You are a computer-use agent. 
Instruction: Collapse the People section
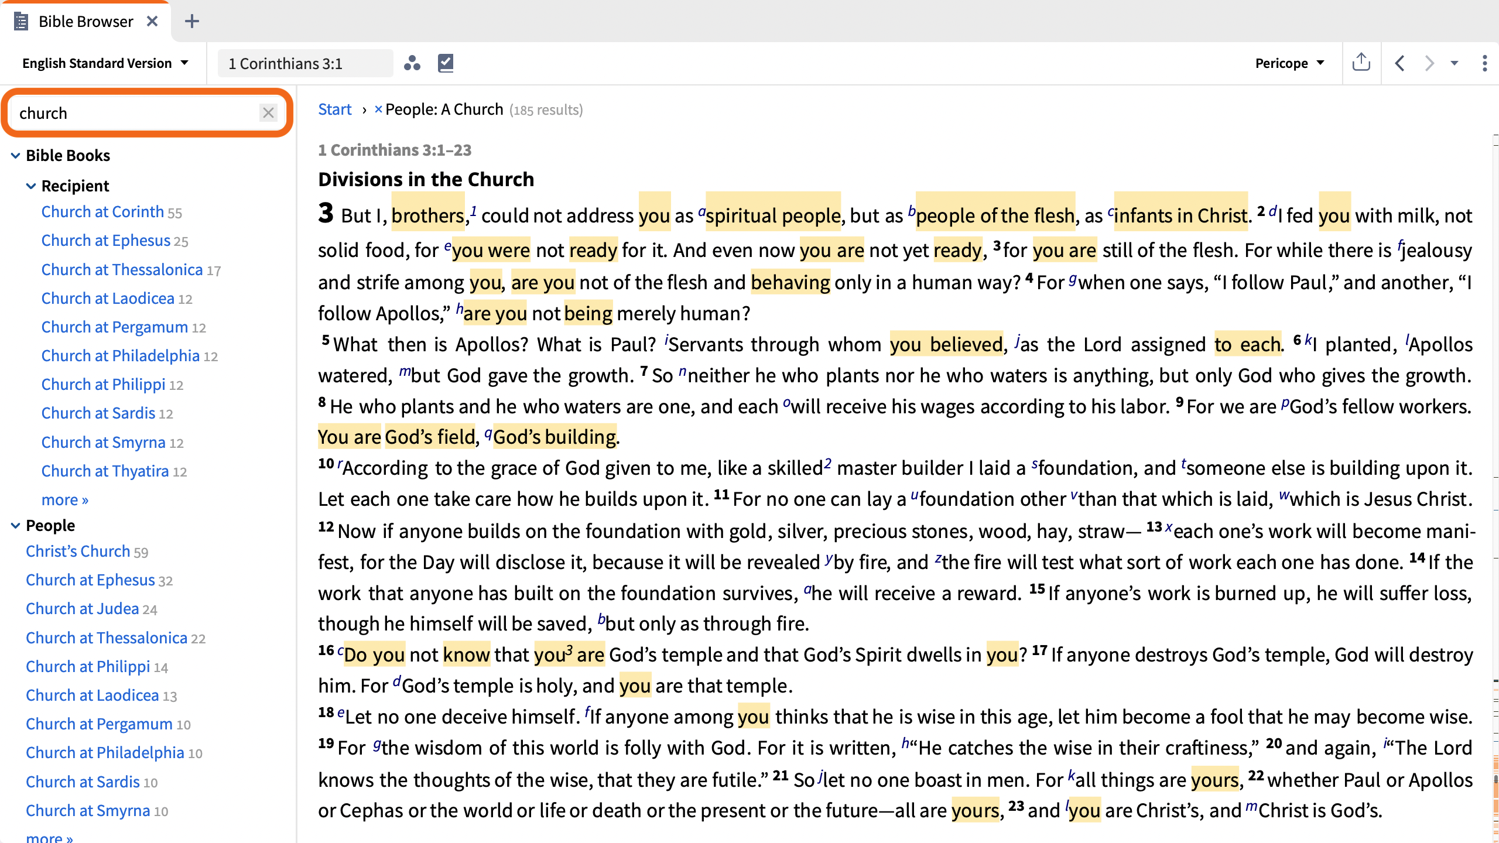pyautogui.click(x=16, y=526)
